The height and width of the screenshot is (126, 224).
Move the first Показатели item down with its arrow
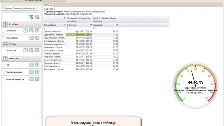pos(3,32)
